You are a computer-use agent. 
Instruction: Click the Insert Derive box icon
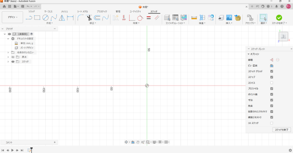[x=238, y=18]
